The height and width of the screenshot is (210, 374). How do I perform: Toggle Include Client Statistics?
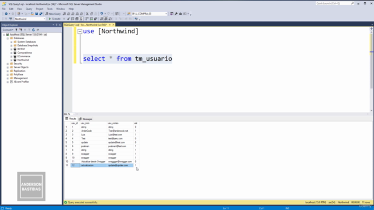(96, 19)
